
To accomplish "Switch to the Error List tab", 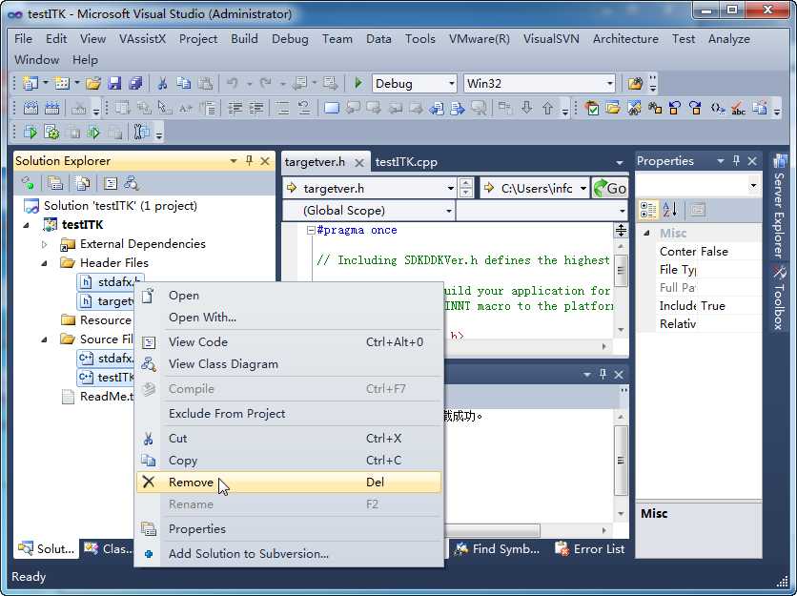I will pos(589,548).
